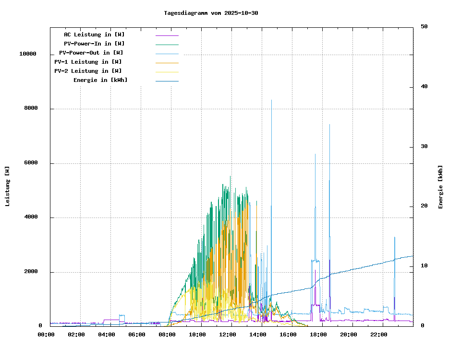Click the tallest spike peak near 15:00
461x345 pixels.
tap(272, 101)
